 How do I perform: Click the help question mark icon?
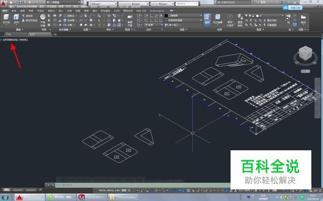(295, 2)
